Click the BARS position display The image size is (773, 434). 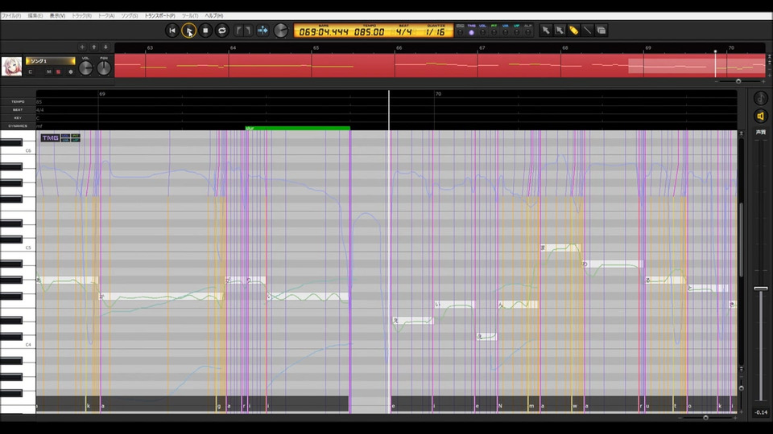324,31
